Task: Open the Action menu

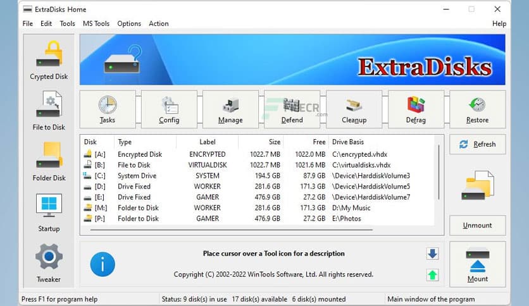Action: pyautogui.click(x=159, y=23)
